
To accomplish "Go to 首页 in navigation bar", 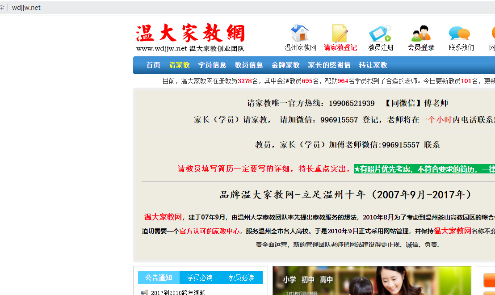I will click(x=153, y=65).
